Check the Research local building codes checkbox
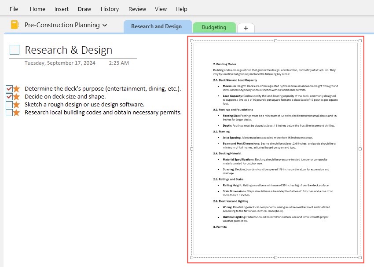This screenshot has width=374, height=267. pyautogui.click(x=9, y=113)
